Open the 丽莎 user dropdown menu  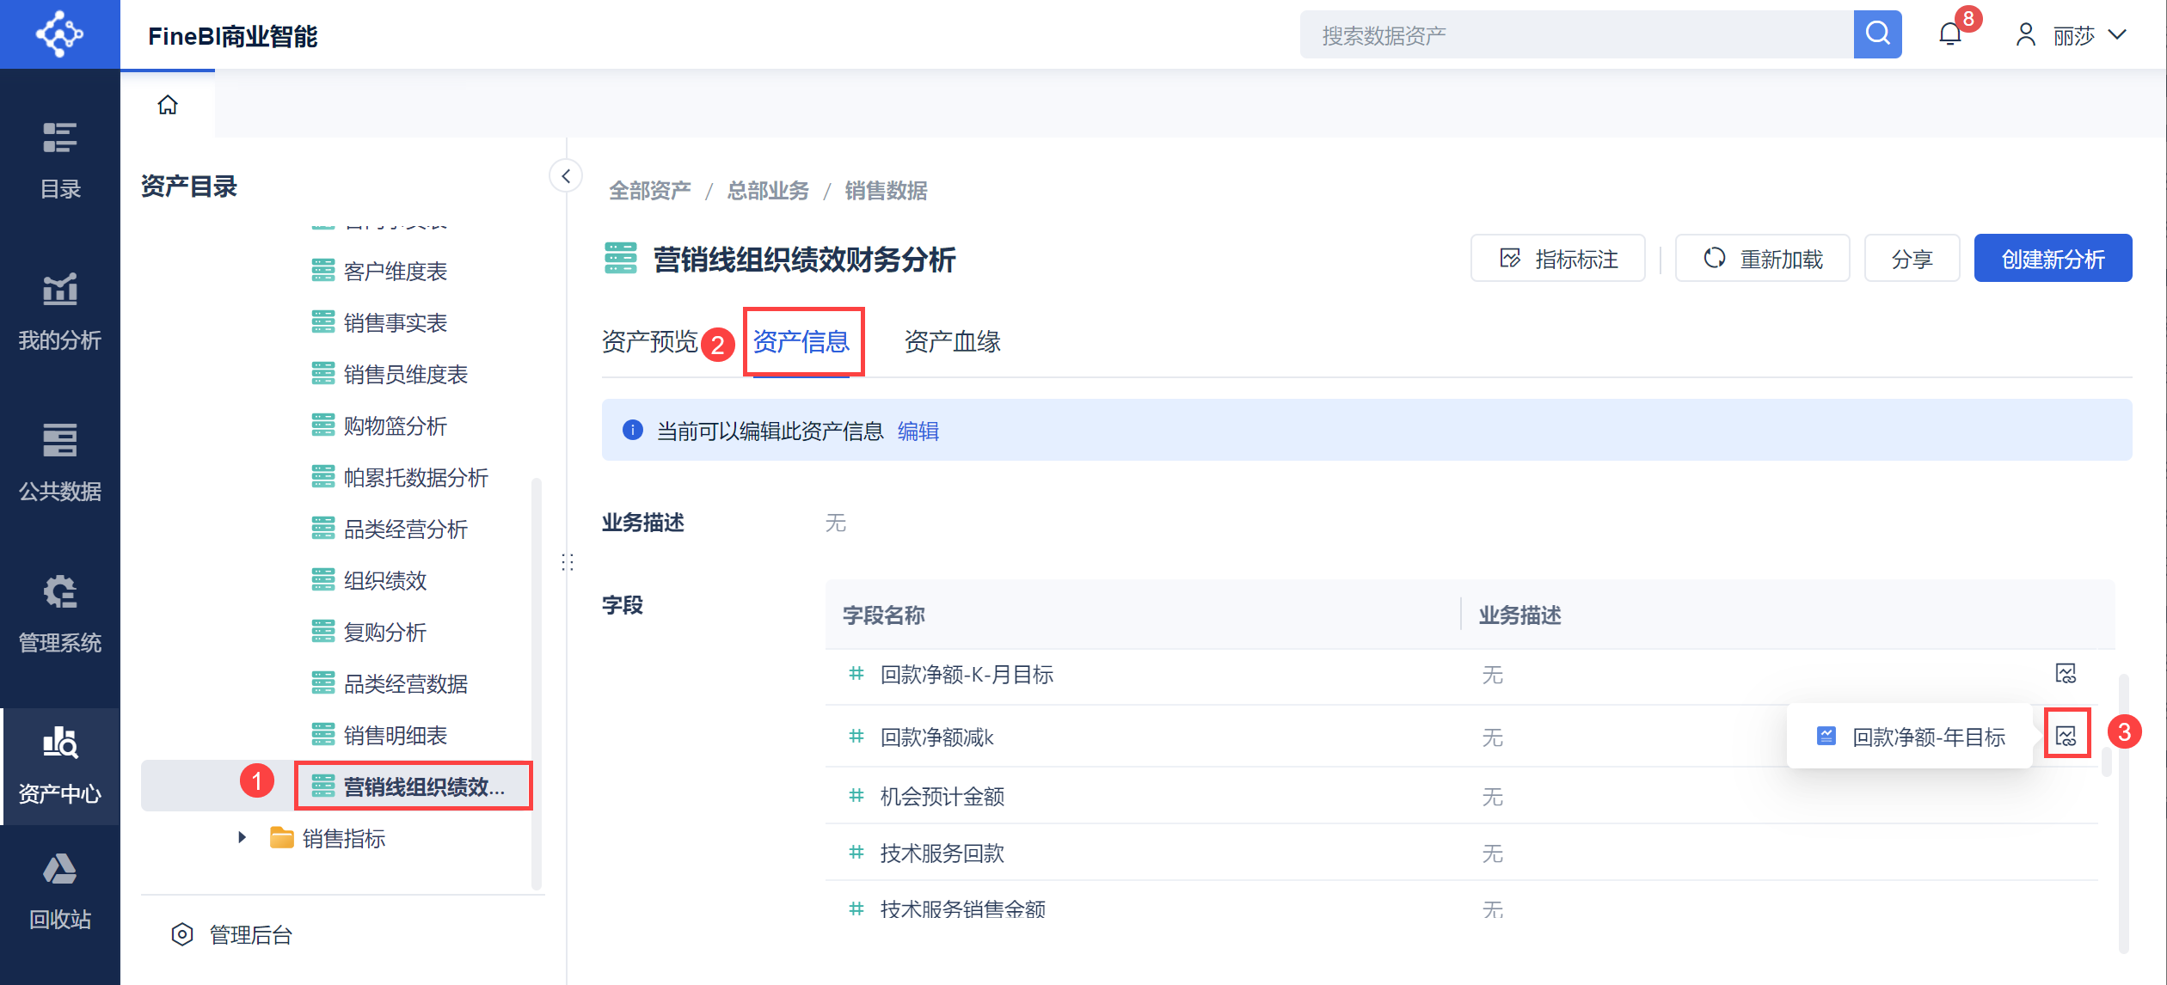(2073, 35)
